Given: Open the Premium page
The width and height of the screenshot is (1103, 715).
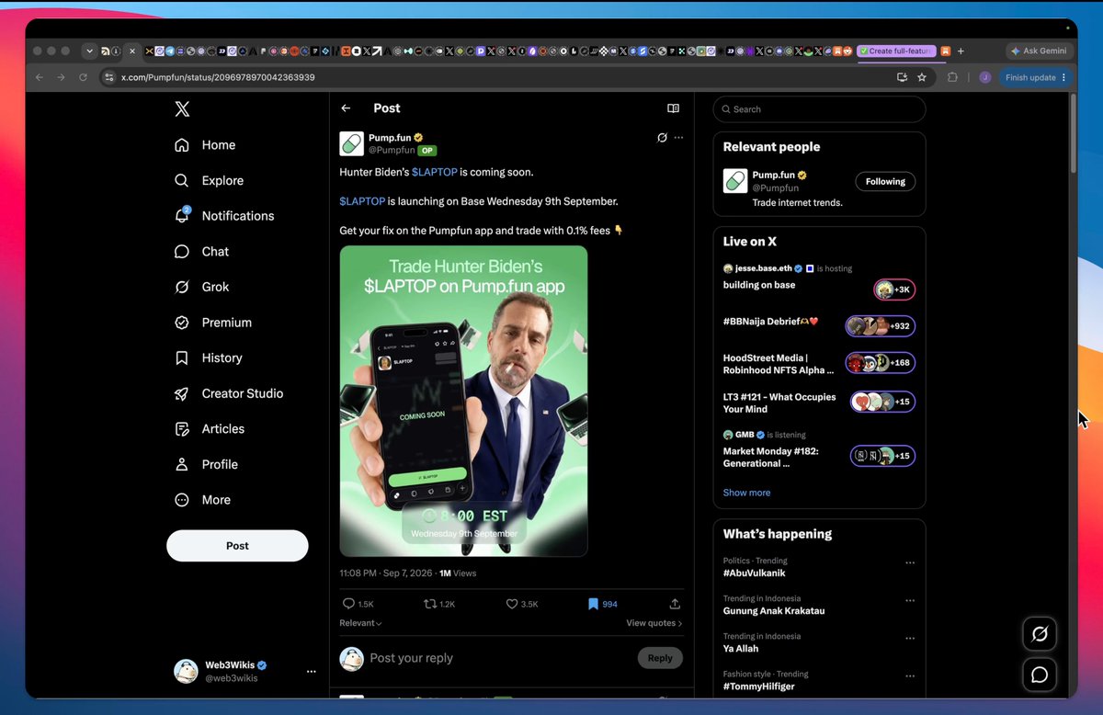Looking at the screenshot, I should [213, 323].
